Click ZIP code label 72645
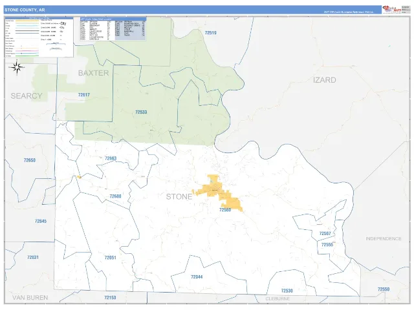Screen dimensions: 414x310 [x=41, y=221]
